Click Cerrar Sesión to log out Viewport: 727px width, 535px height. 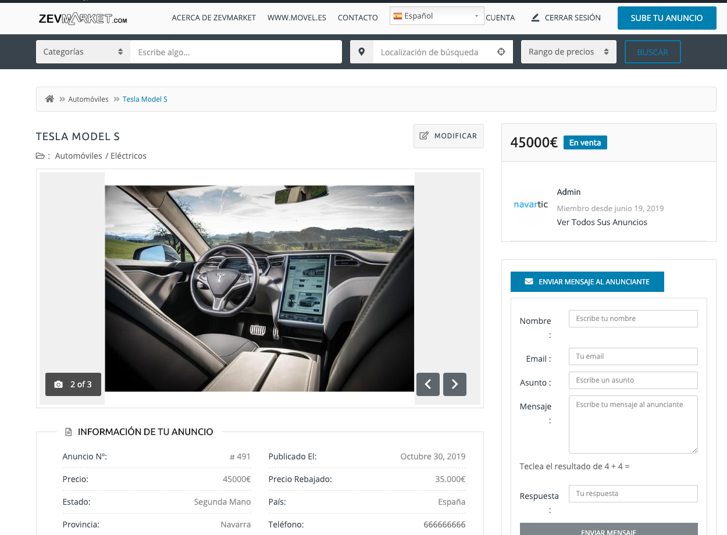tap(573, 17)
